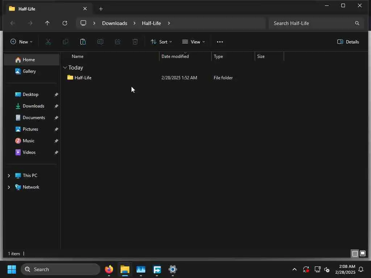Open Desktop in the sidebar
Screen dimensions: 371x278
(32, 94)
